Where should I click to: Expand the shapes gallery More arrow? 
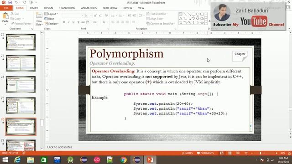pyautogui.click(x=206, y=23)
